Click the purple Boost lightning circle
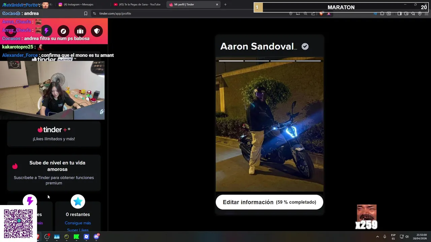 [30, 201]
